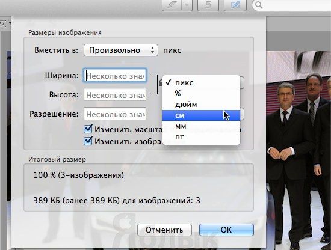Select 'дюйм' unit from menu

coord(201,105)
